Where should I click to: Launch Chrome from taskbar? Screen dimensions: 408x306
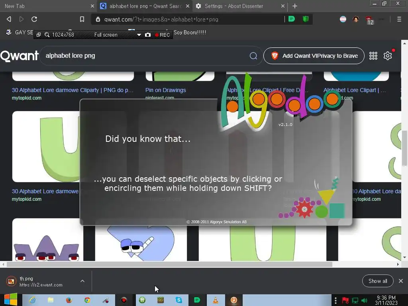pos(87,300)
